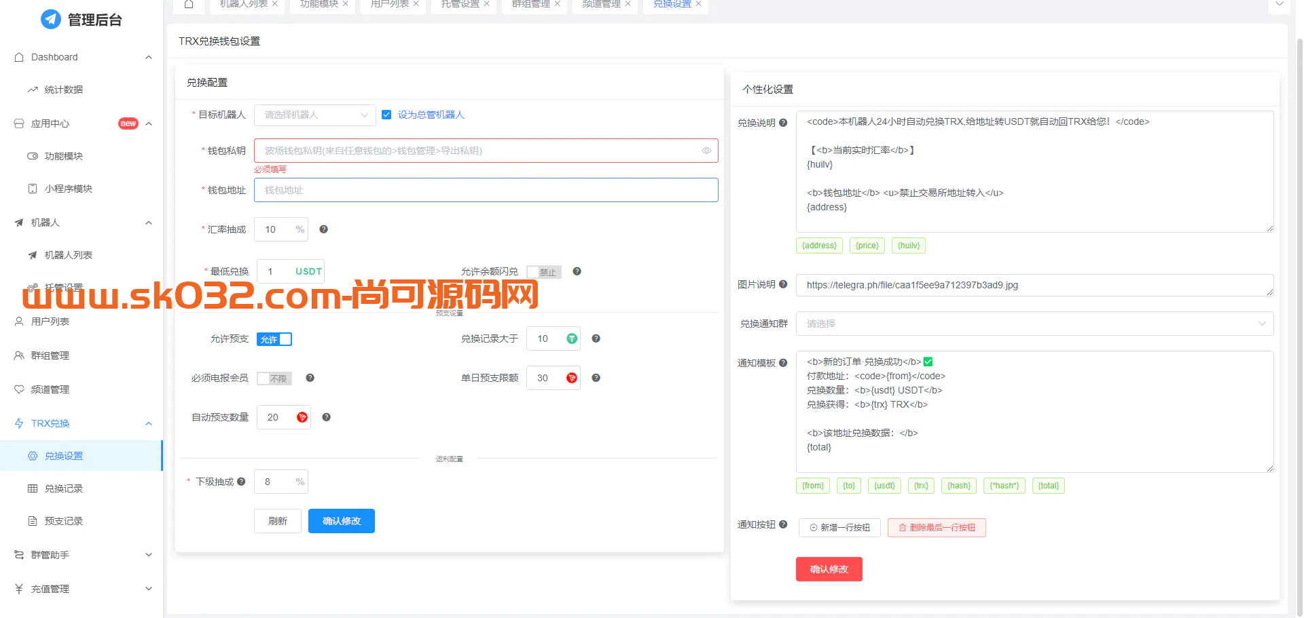Close the 托管设置 tab
1304x618 pixels.
[487, 4]
